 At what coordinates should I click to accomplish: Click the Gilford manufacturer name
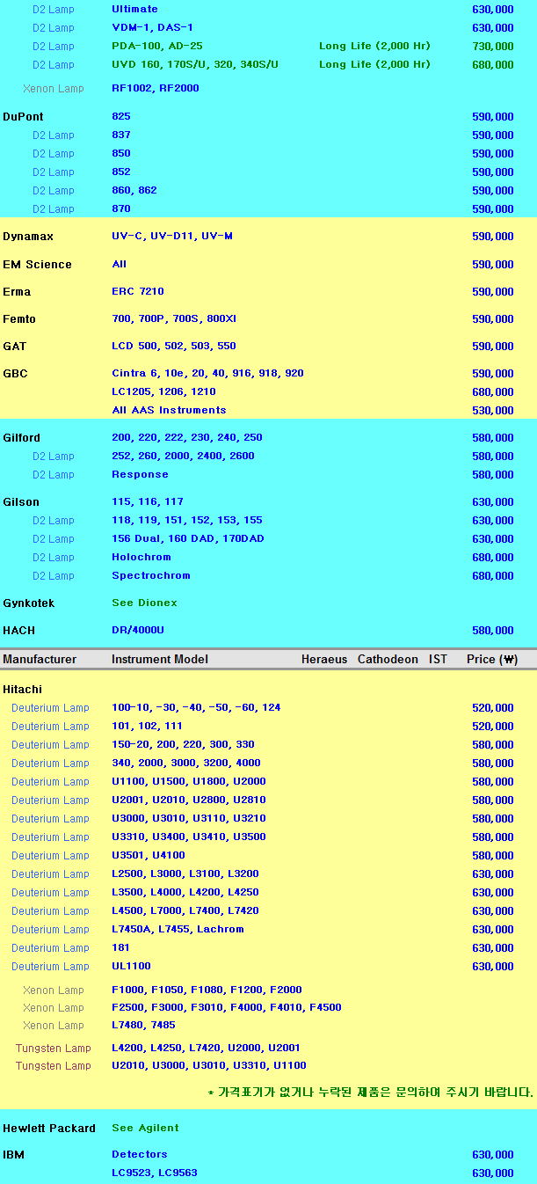[21, 438]
